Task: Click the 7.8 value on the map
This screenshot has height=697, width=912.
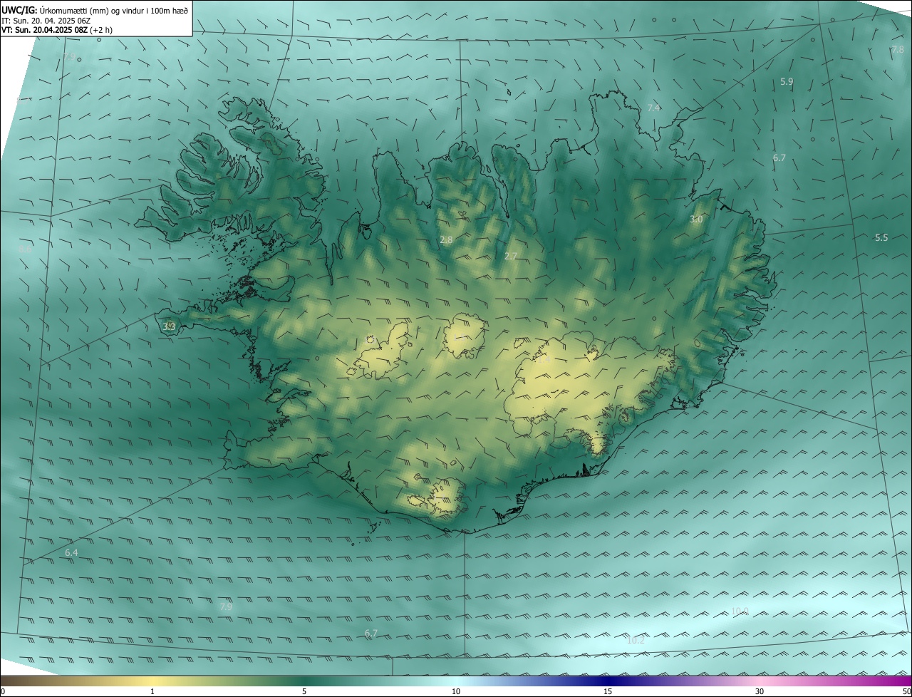Action: pyautogui.click(x=898, y=49)
